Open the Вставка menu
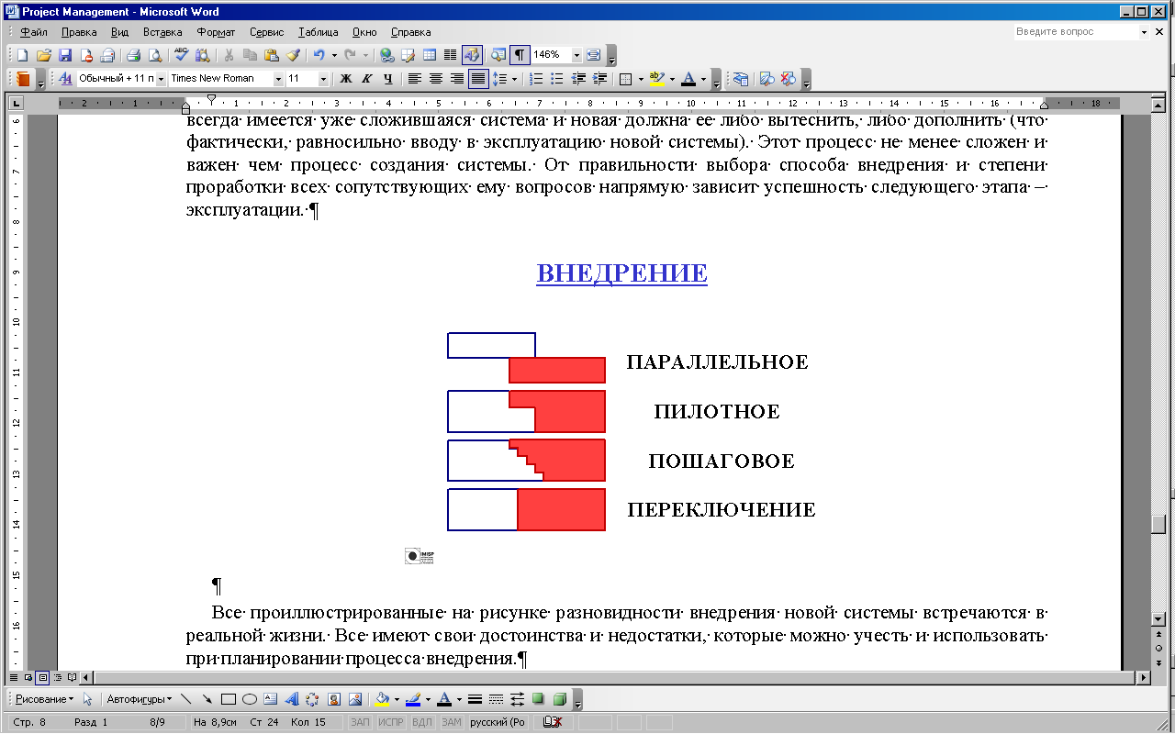This screenshot has width=1175, height=734. 162,32
